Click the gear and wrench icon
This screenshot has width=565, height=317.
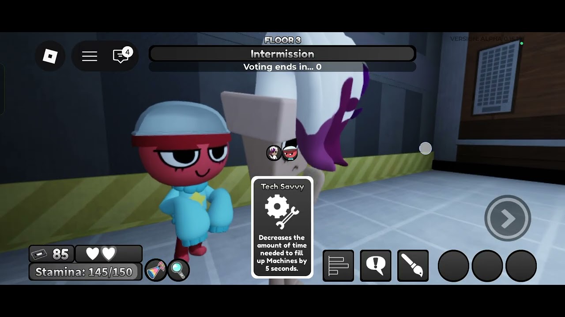pyautogui.click(x=282, y=212)
